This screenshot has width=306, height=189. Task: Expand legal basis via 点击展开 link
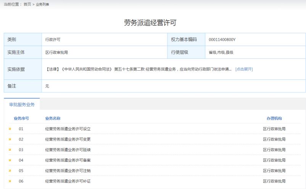pos(244,69)
